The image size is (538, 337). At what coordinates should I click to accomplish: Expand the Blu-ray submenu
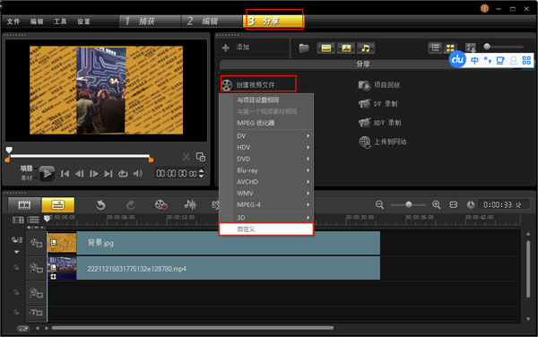tap(266, 170)
